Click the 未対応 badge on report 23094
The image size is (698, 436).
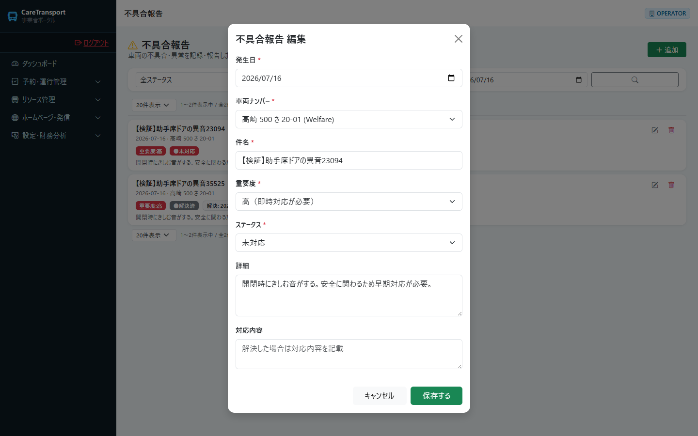point(184,151)
